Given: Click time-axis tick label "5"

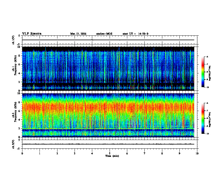Looking at the screenshot, I should (110, 153).
